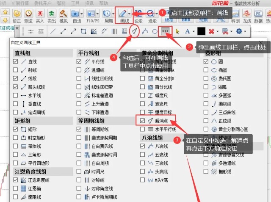Open the more tools ellipsis button
The height and width of the screenshot is (202, 271).
(166, 31)
